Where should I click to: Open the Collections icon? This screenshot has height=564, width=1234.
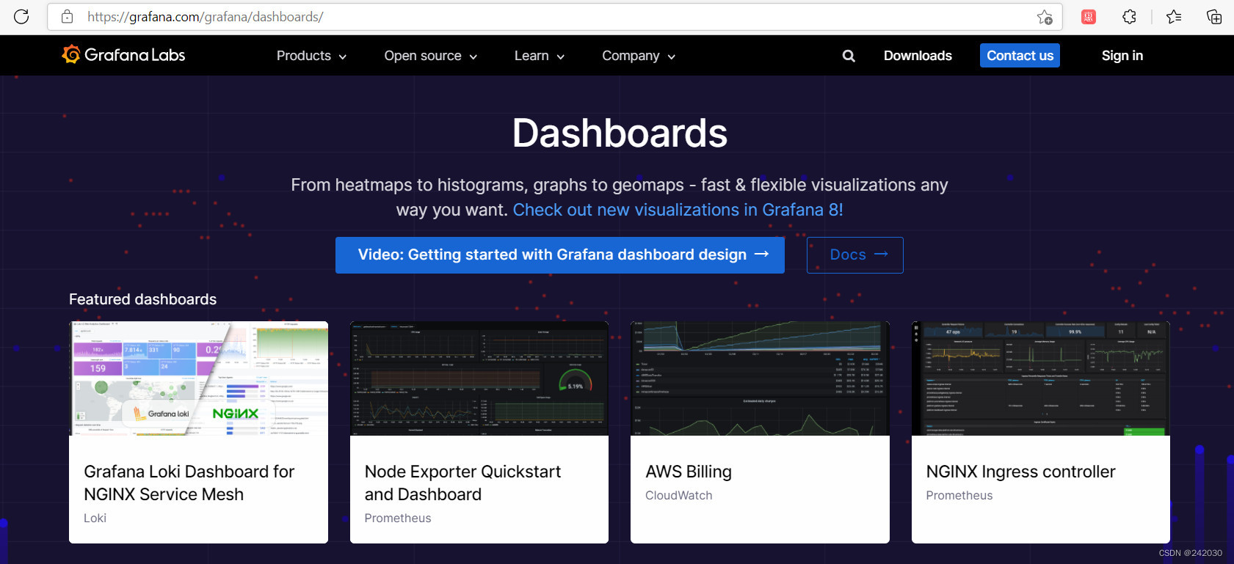click(1214, 17)
